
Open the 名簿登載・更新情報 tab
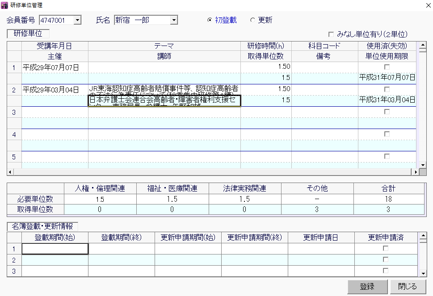pyautogui.click(x=42, y=226)
